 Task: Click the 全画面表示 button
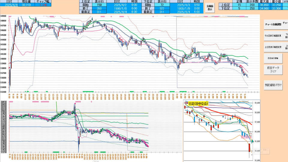(210, 8)
